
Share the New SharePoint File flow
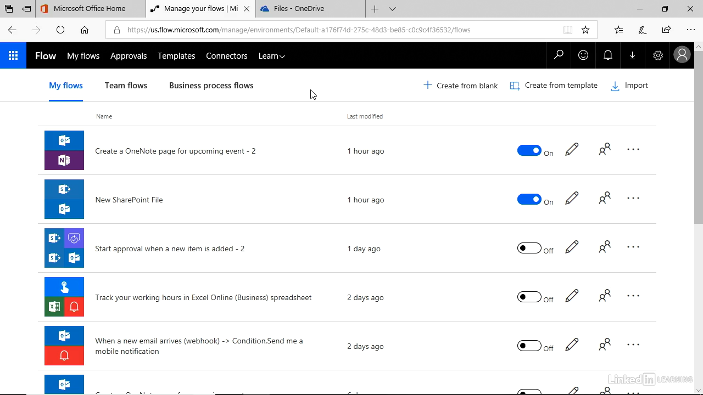click(x=605, y=198)
